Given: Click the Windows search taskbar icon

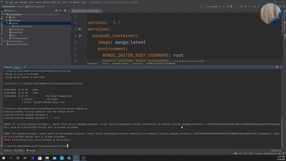Looking at the screenshot, I should click(x=11, y=158).
